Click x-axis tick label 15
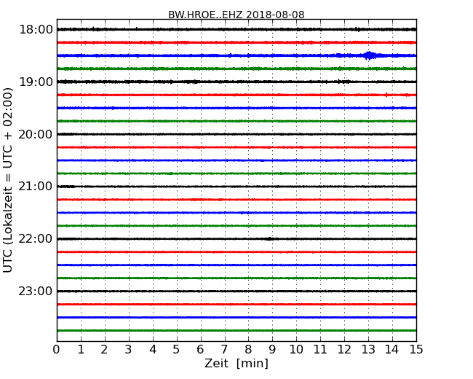 pyautogui.click(x=416, y=349)
